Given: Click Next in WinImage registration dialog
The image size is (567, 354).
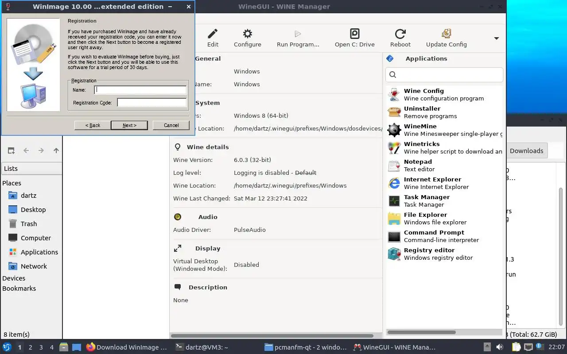Looking at the screenshot, I should (129, 125).
